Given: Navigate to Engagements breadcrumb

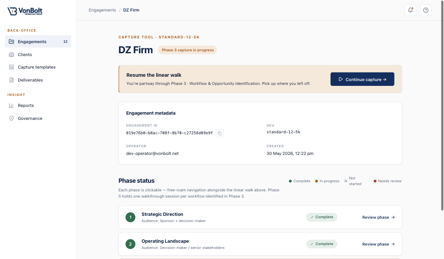Looking at the screenshot, I should 102,10.
